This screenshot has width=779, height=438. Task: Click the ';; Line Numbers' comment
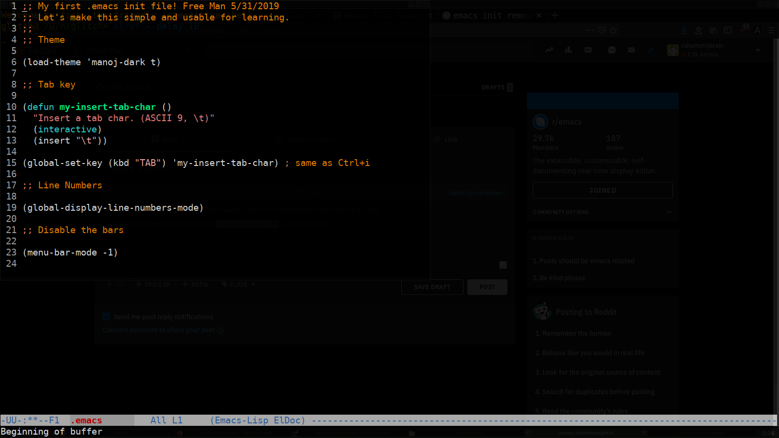pos(62,185)
